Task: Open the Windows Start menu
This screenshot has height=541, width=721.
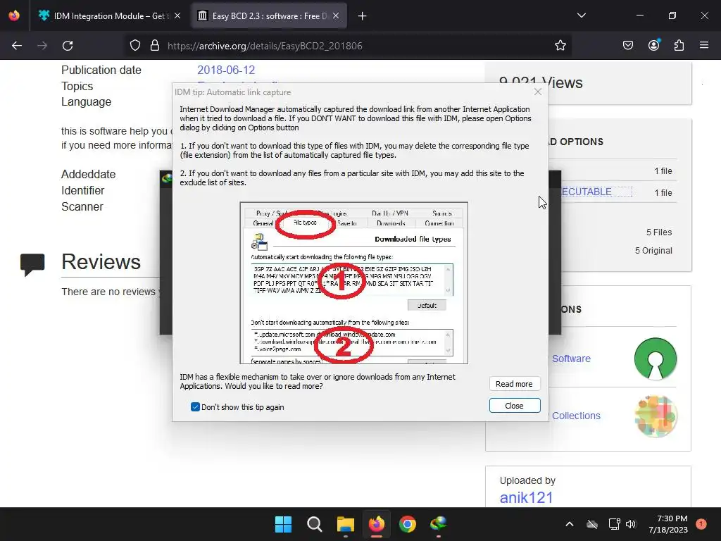Action: pos(283,524)
